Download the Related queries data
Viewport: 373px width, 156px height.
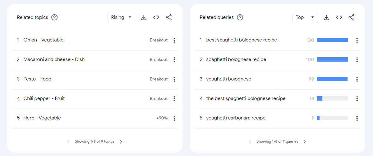tap(326, 18)
